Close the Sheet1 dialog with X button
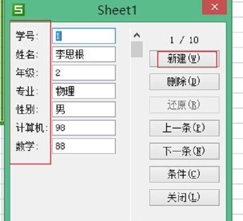 pos(214,7)
